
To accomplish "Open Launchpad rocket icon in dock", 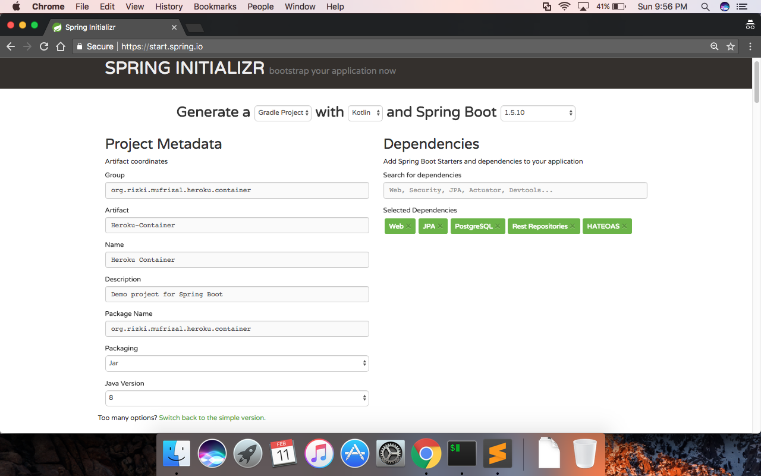I will (248, 454).
